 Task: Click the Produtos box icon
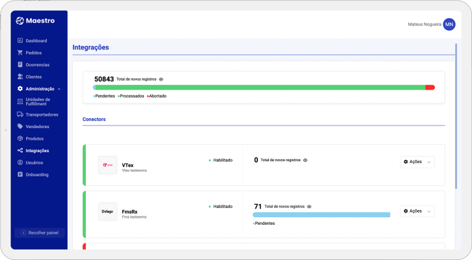coord(20,138)
